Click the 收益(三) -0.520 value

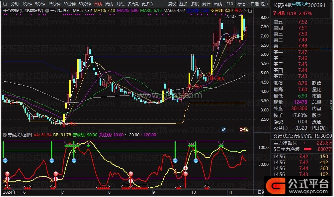click(300, 128)
